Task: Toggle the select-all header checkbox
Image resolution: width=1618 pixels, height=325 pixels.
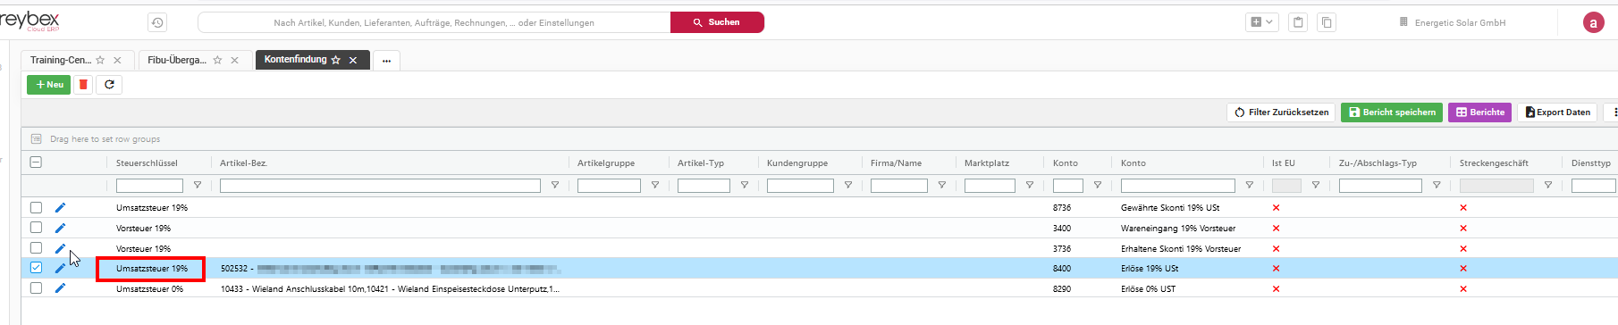Action: (36, 162)
